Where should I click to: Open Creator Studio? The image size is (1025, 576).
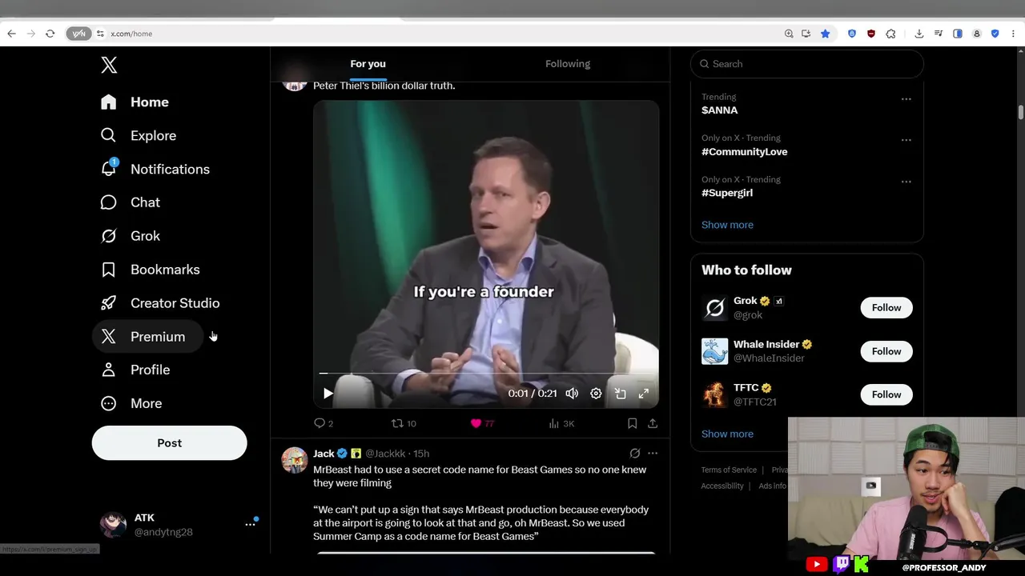159,303
